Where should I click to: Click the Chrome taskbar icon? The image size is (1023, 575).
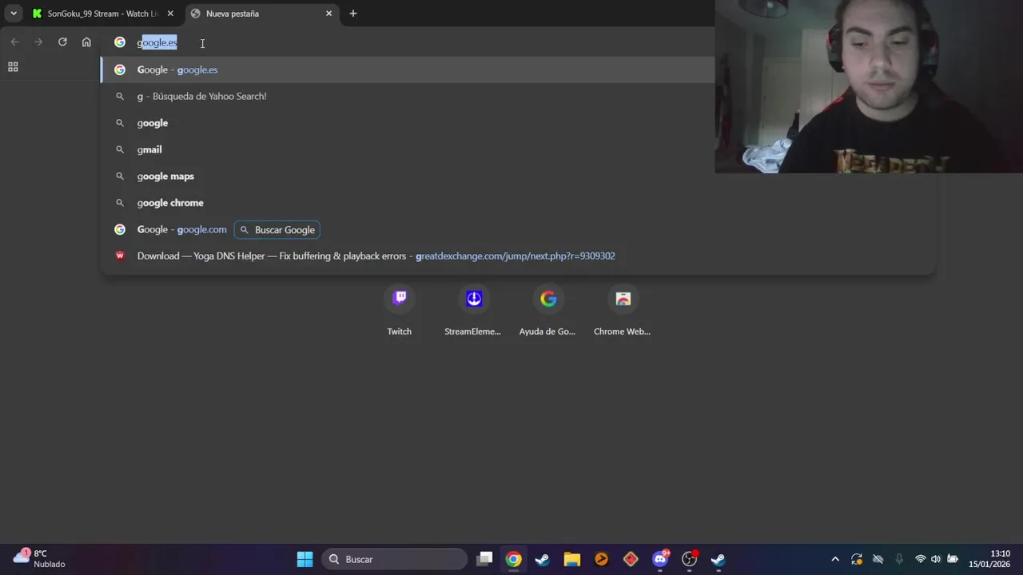tap(514, 559)
